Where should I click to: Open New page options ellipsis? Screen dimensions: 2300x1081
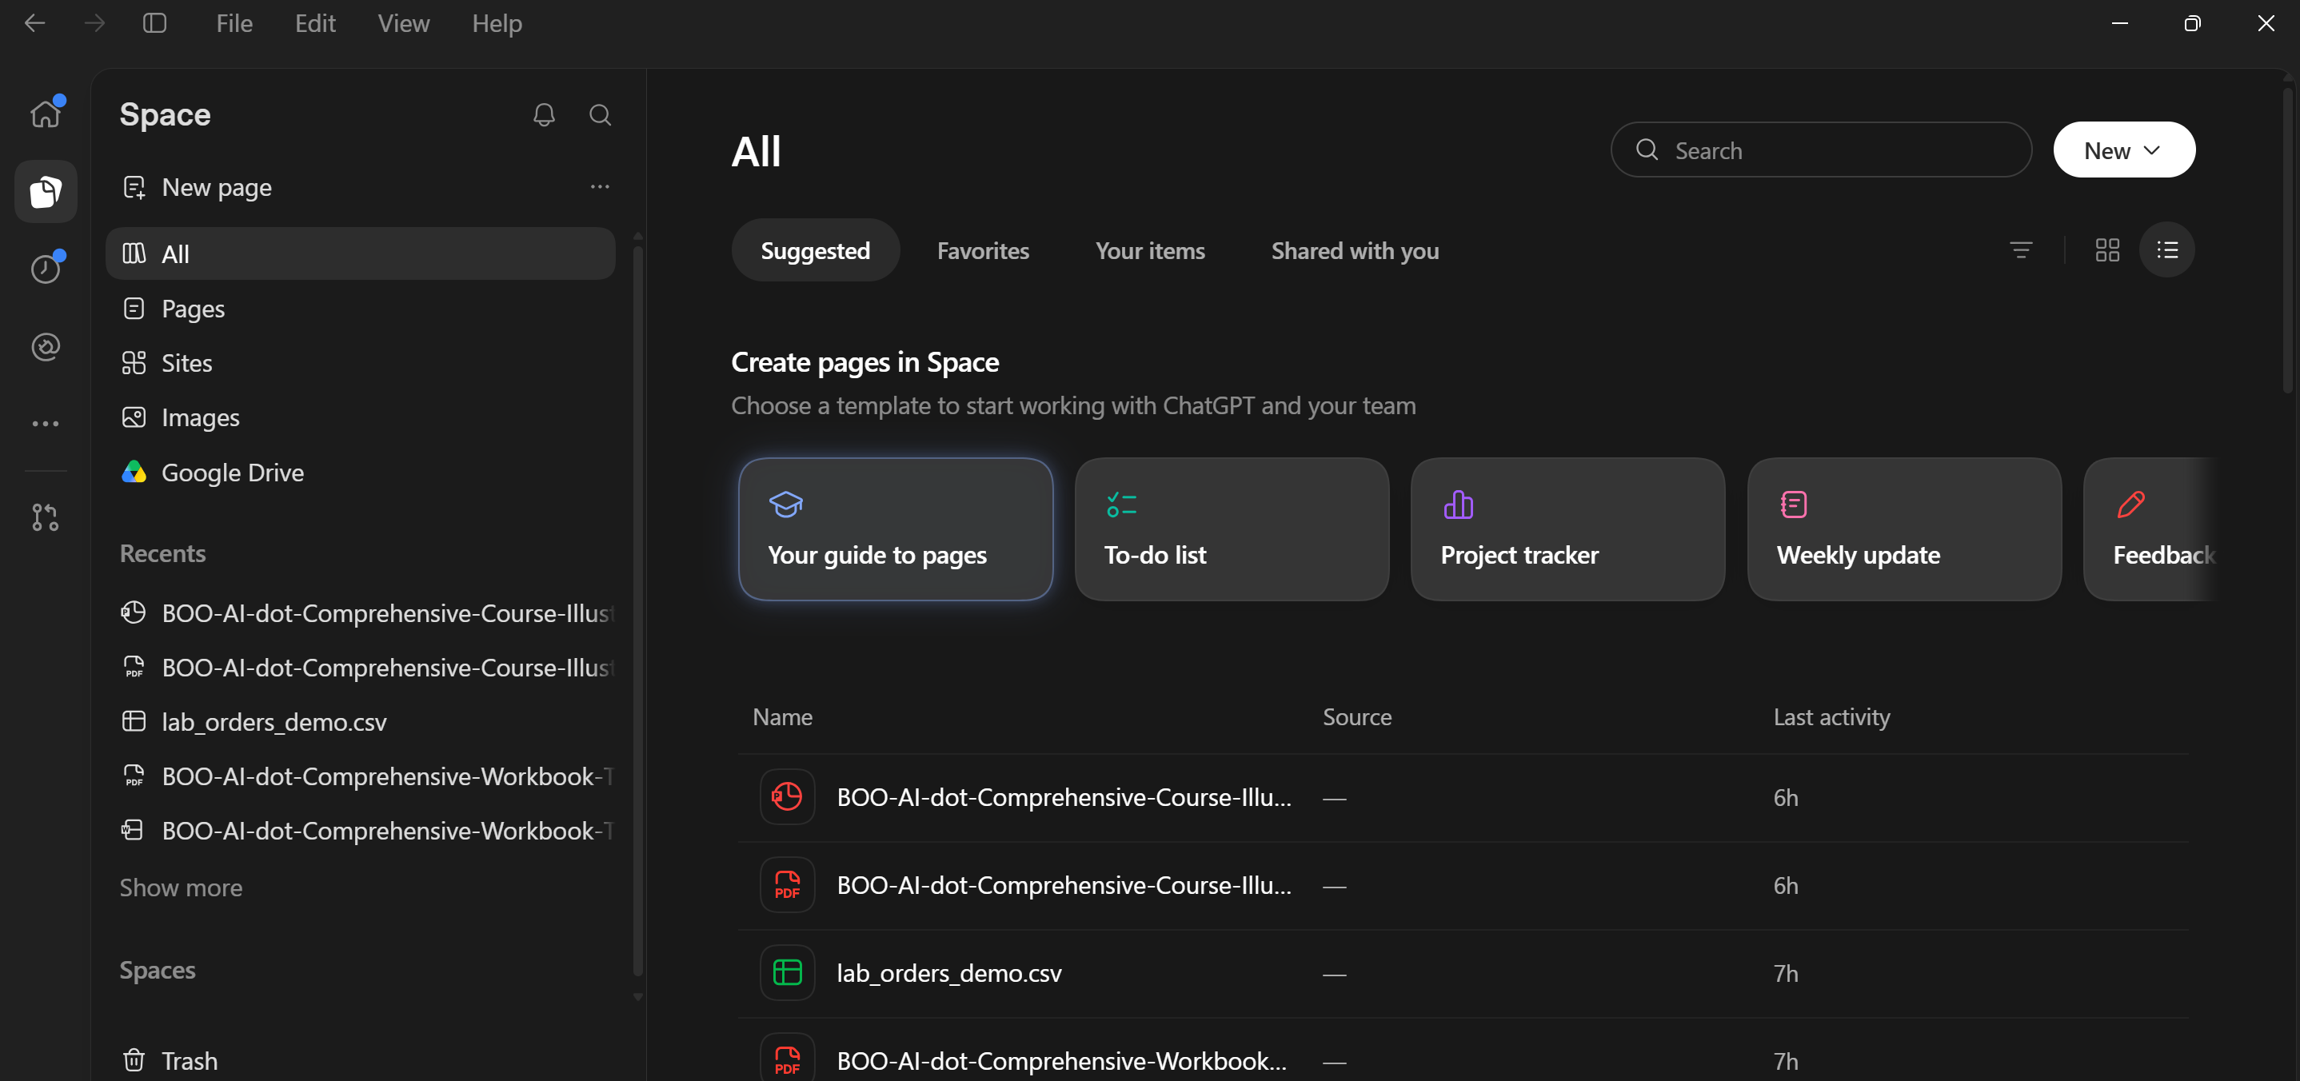600,186
